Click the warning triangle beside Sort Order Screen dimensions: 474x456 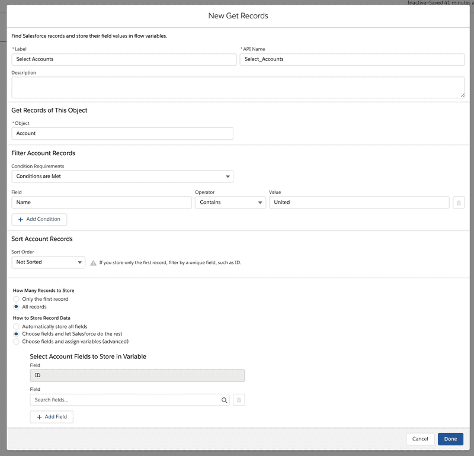[x=94, y=262]
